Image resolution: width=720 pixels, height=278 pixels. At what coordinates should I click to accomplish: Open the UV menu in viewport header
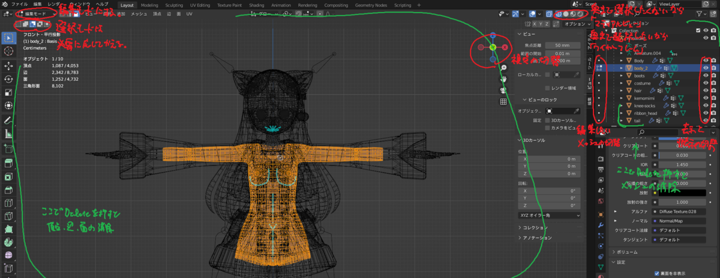pos(190,13)
